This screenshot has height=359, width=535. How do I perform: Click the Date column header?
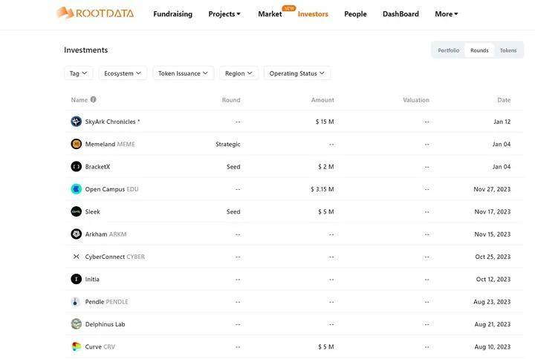point(504,100)
